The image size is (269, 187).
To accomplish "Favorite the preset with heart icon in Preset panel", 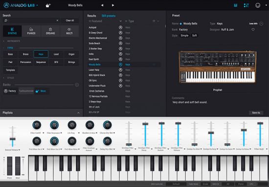I will 253,29.
